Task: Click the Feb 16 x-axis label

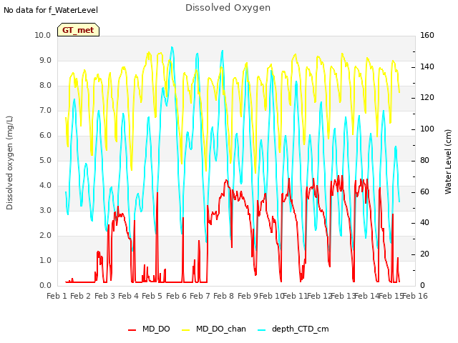Action: (x=415, y=296)
